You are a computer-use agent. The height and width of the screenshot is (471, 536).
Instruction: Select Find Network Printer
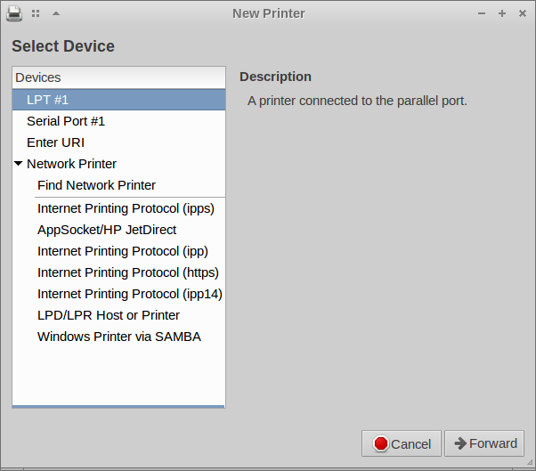pos(96,185)
